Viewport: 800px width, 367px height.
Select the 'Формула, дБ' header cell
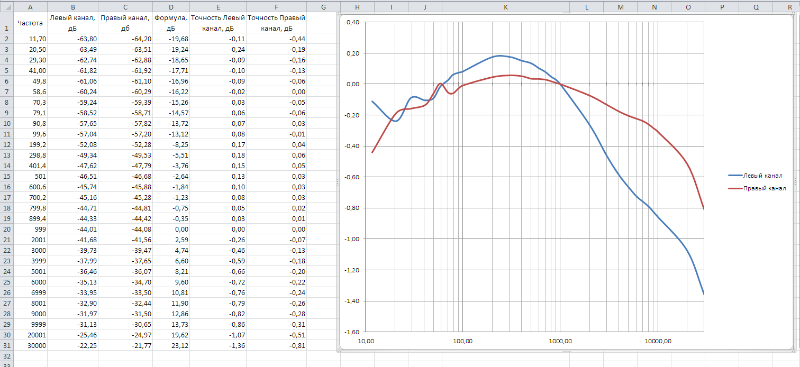click(x=171, y=23)
